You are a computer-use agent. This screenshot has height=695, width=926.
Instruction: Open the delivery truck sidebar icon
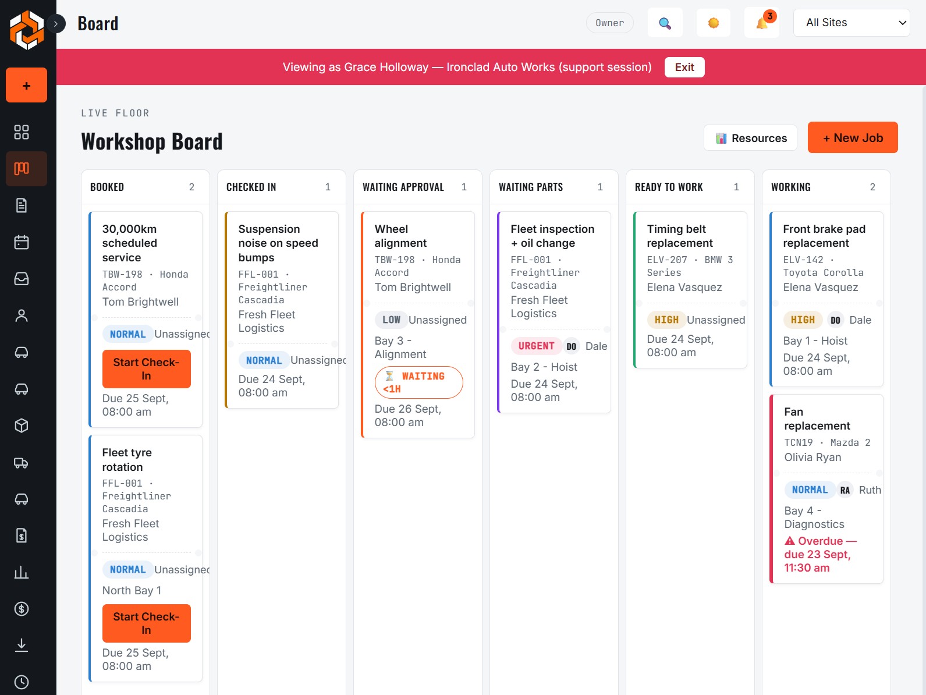click(x=22, y=463)
